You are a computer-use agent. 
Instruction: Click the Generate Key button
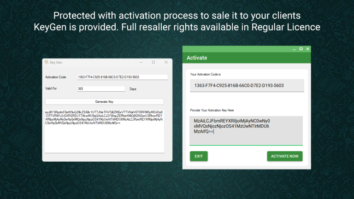click(x=104, y=101)
